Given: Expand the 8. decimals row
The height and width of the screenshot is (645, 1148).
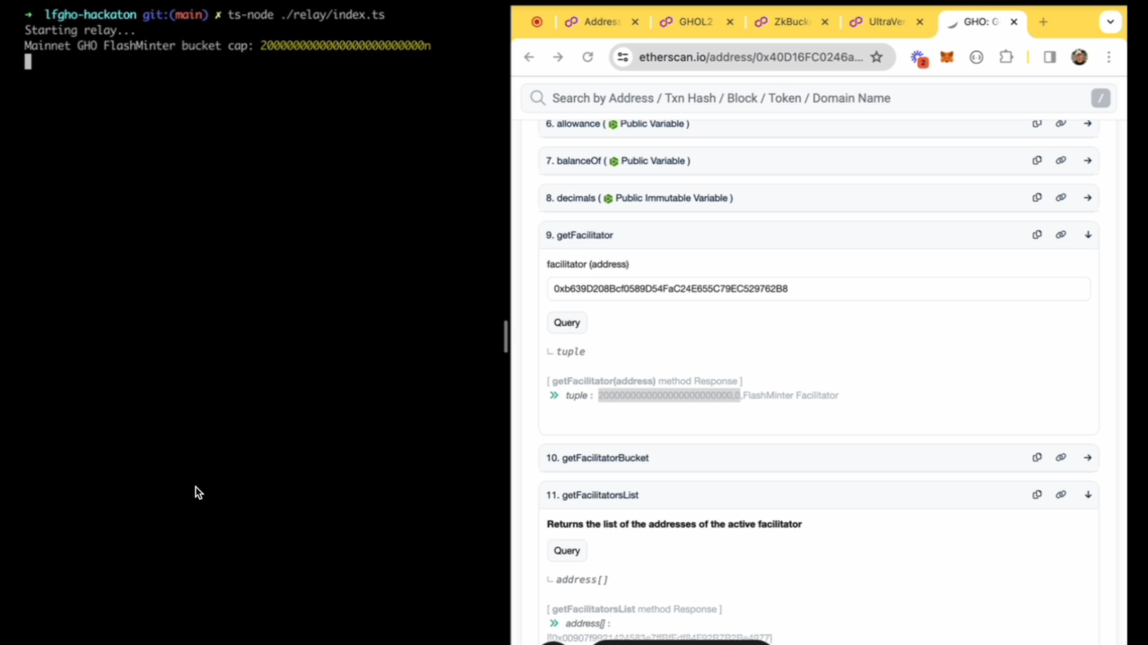Looking at the screenshot, I should [1088, 198].
